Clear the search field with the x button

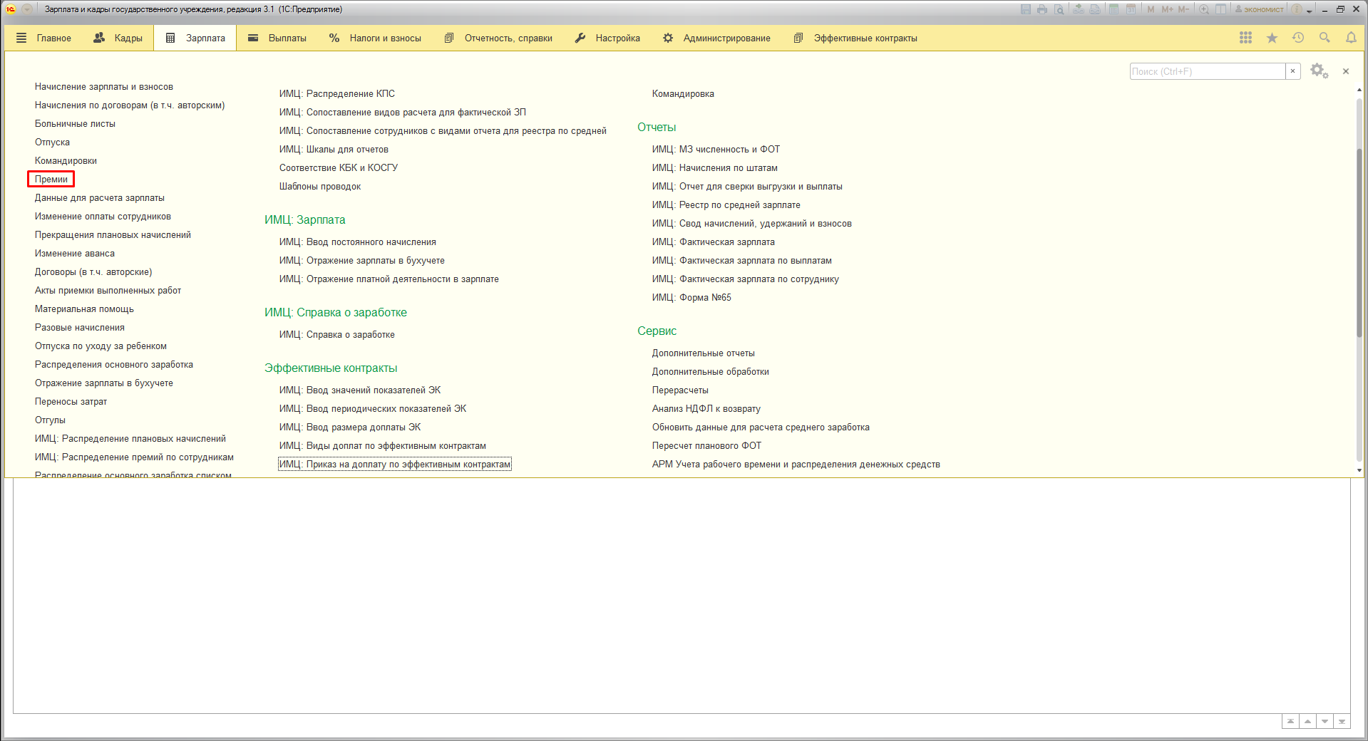tap(1292, 71)
